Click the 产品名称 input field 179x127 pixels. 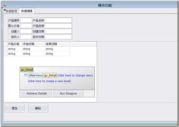[58, 20]
